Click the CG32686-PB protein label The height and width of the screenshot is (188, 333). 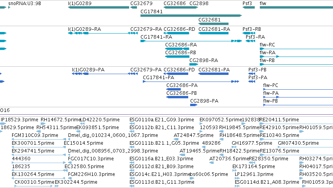[x=182, y=93]
